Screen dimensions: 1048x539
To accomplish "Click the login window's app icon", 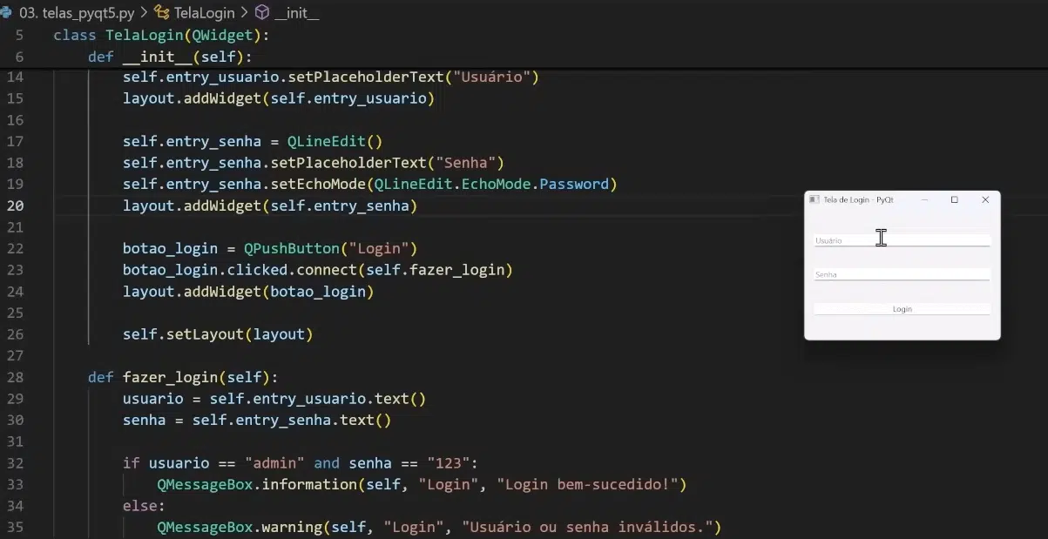I will pos(814,199).
